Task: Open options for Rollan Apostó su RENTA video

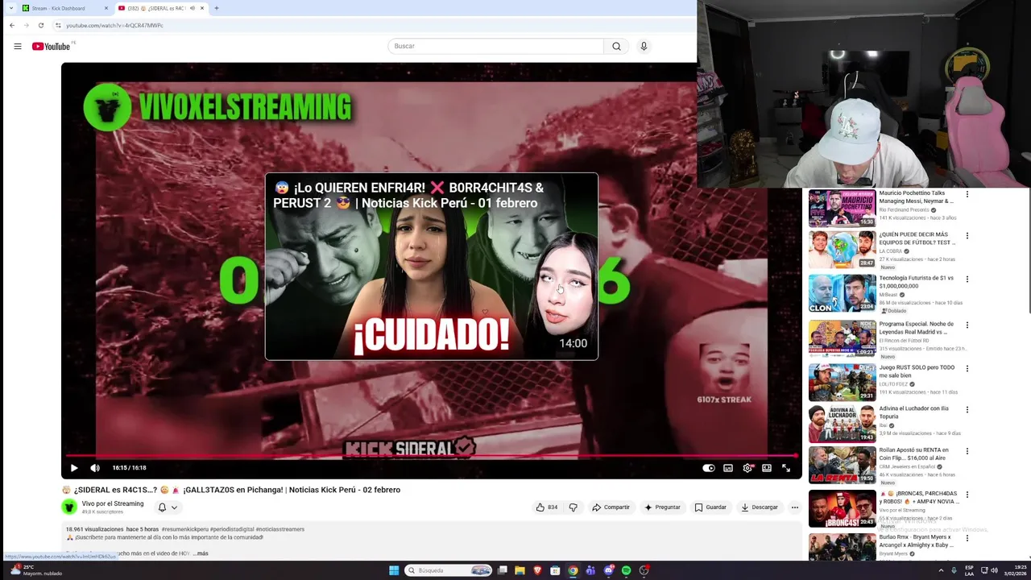Action: coord(967,452)
